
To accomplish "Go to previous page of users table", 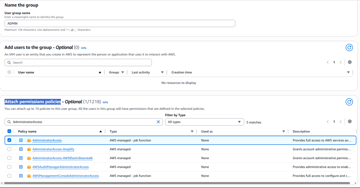I will [328, 62].
